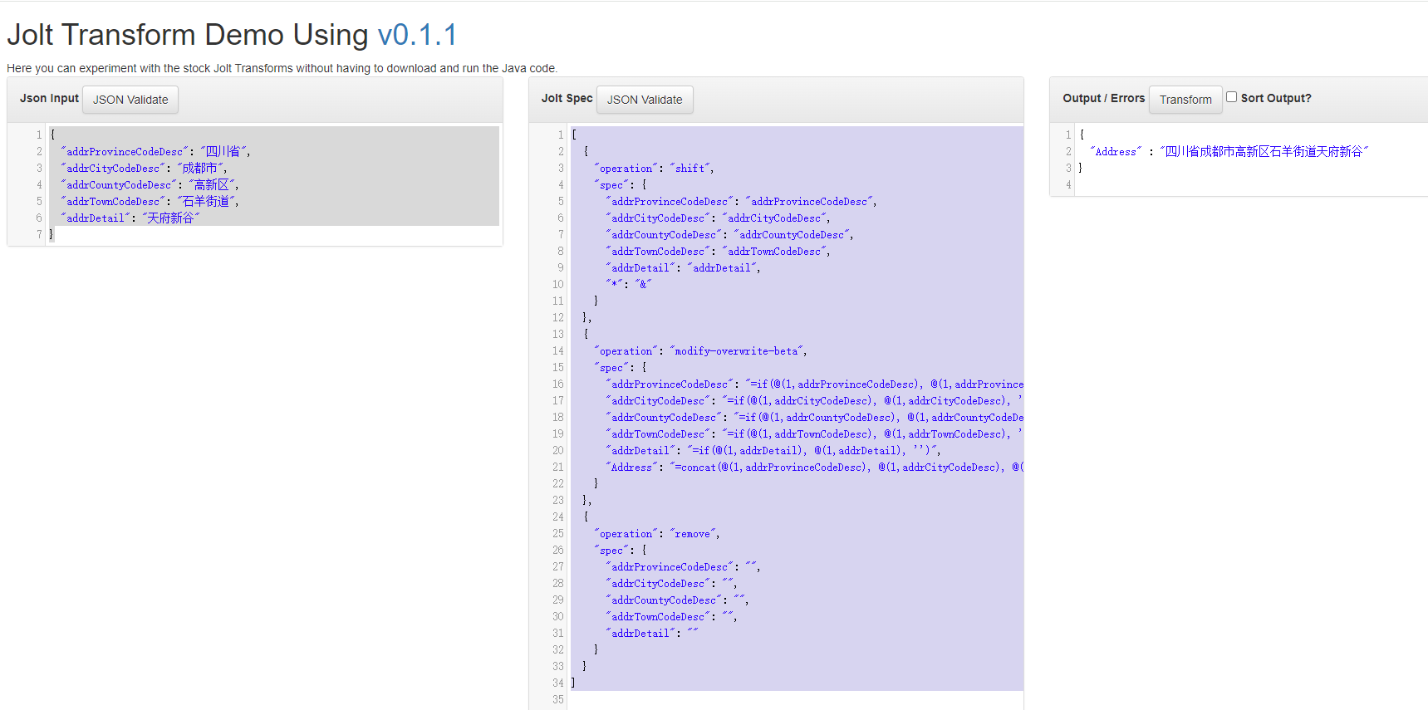Click the Json Input panel heading
Viewport: 1428px width, 710px height.
click(x=49, y=98)
